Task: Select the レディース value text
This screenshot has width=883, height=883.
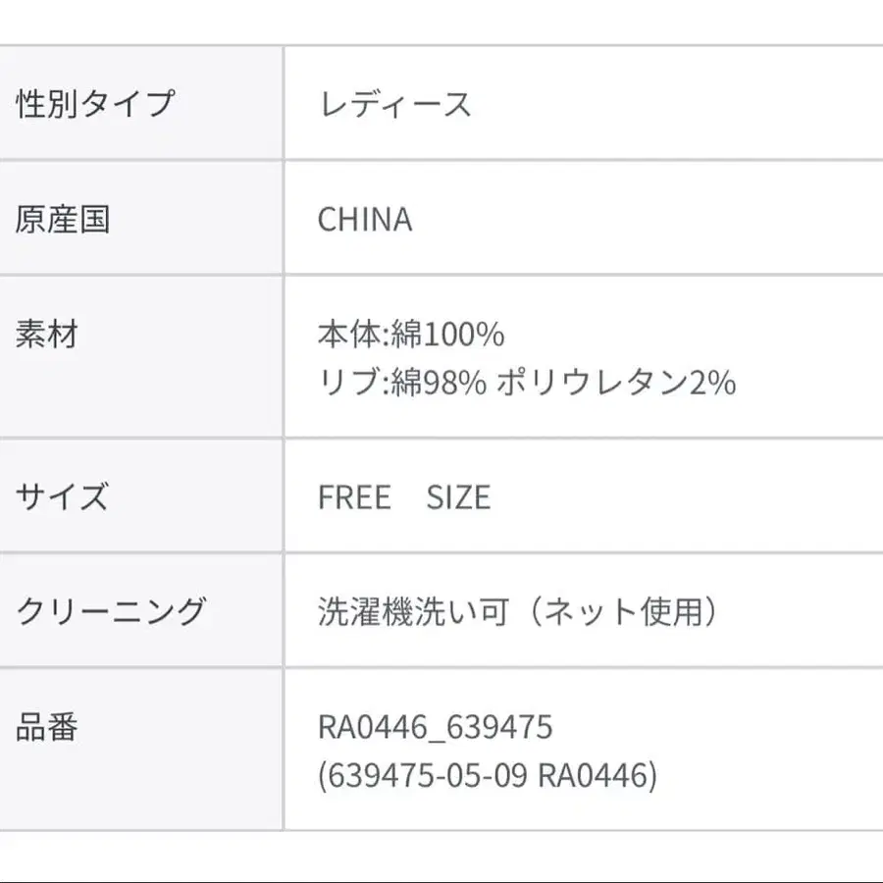Action: pos(394,105)
